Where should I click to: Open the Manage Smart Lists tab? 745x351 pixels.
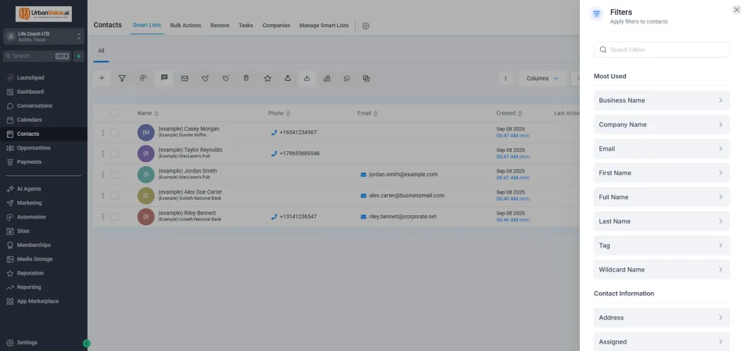(324, 25)
